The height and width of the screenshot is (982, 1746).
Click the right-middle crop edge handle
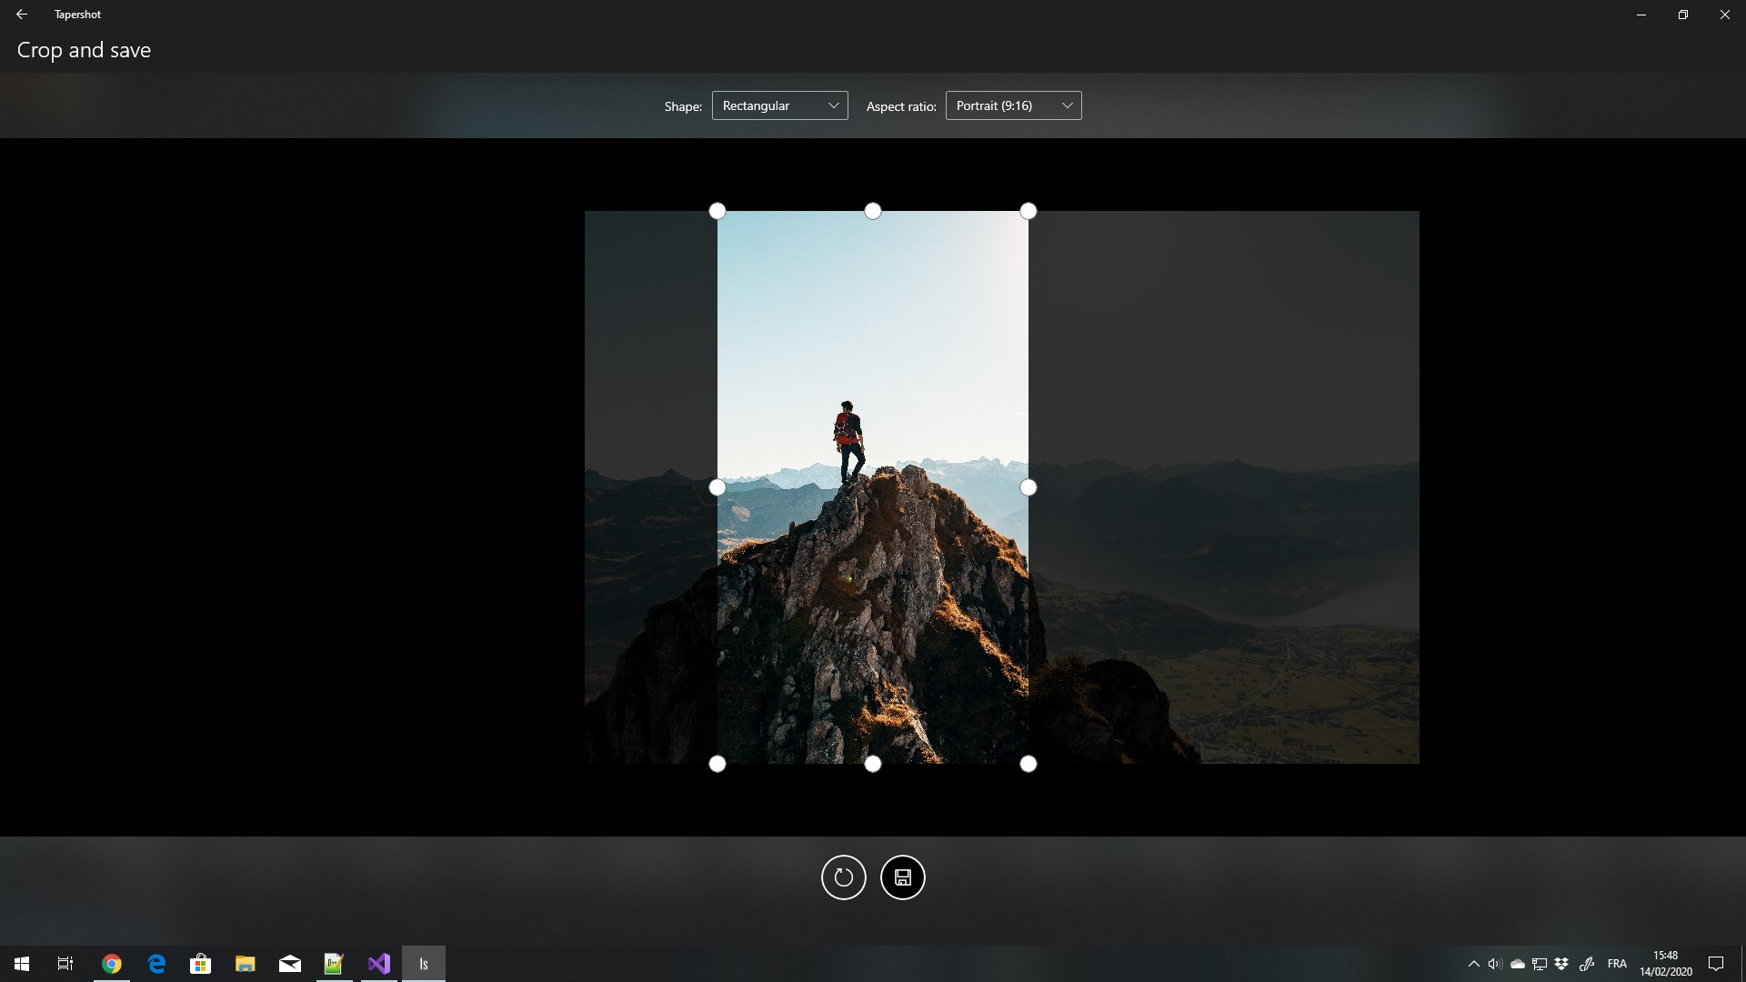coord(1029,487)
